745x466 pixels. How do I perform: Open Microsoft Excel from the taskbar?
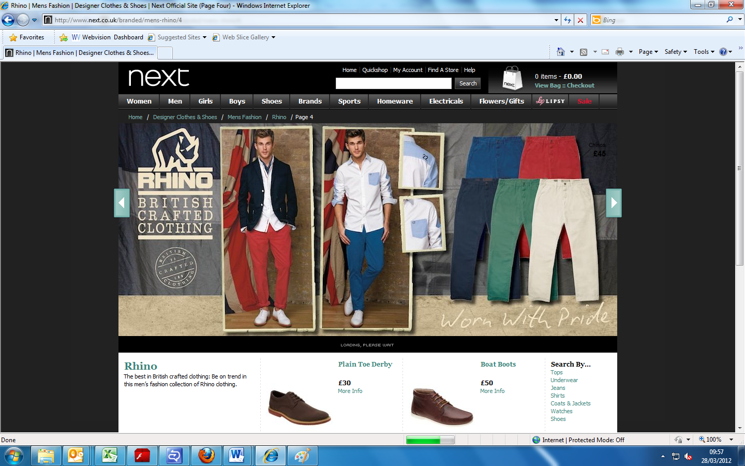109,456
